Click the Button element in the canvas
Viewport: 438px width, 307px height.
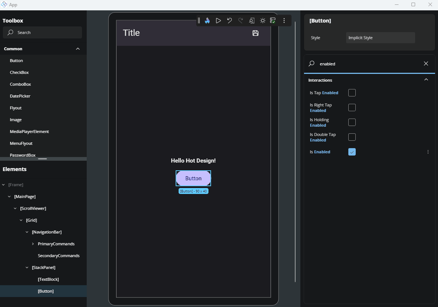193,178
